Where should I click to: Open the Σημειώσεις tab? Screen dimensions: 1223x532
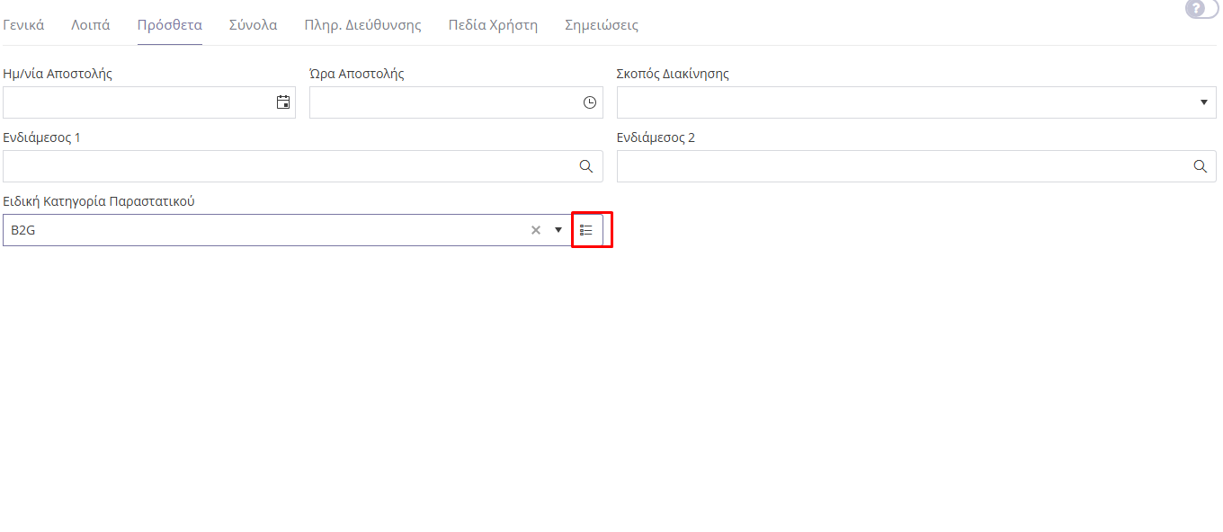click(602, 25)
